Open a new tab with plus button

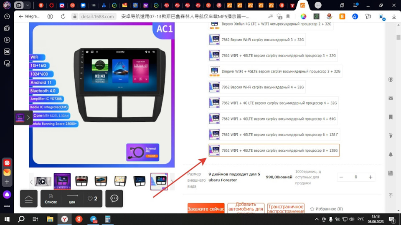318,5
